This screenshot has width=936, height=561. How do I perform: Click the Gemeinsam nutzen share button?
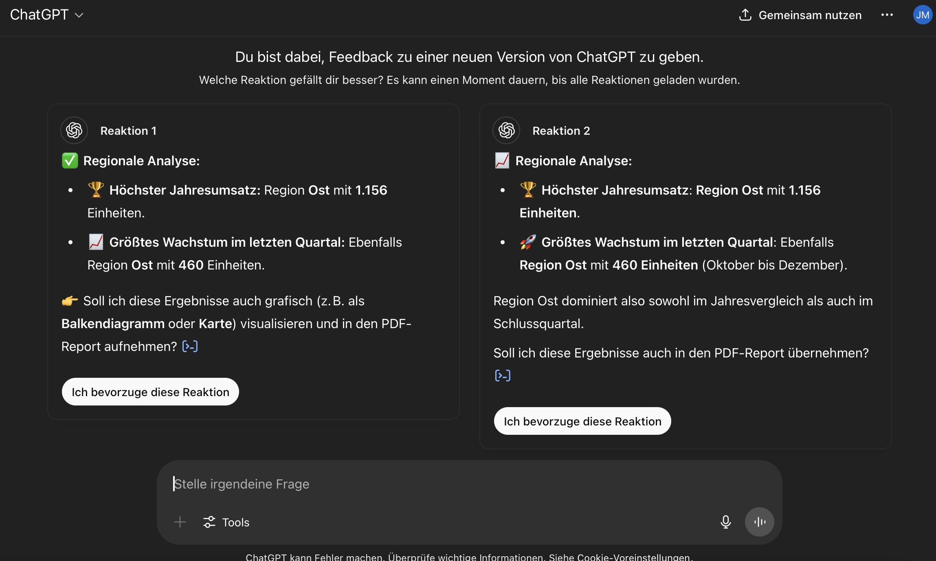pyautogui.click(x=800, y=15)
